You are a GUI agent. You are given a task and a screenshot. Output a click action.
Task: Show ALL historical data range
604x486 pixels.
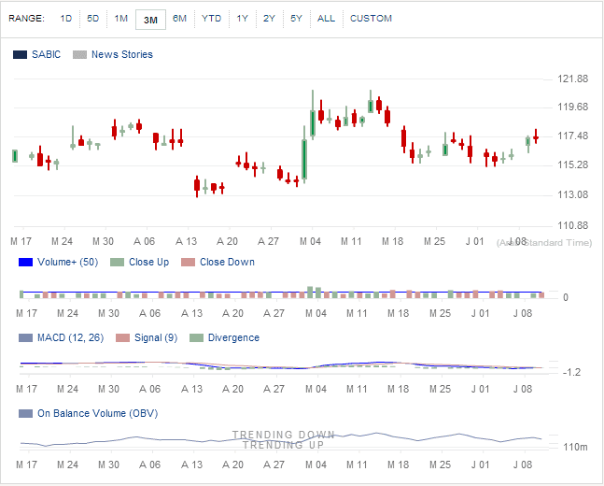click(326, 19)
